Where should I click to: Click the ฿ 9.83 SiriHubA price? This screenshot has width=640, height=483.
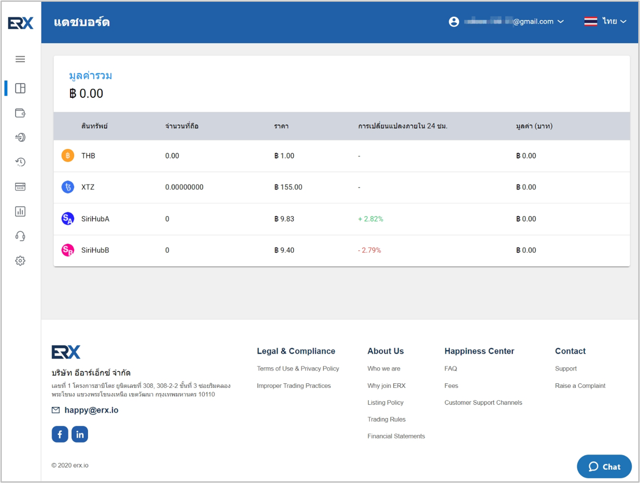(x=284, y=219)
